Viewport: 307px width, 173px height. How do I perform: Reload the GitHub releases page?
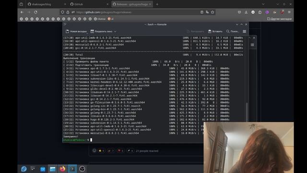[x=35, y=12]
